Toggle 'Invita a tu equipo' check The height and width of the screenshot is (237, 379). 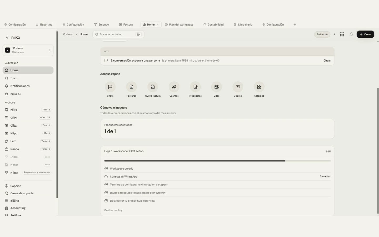point(106,193)
